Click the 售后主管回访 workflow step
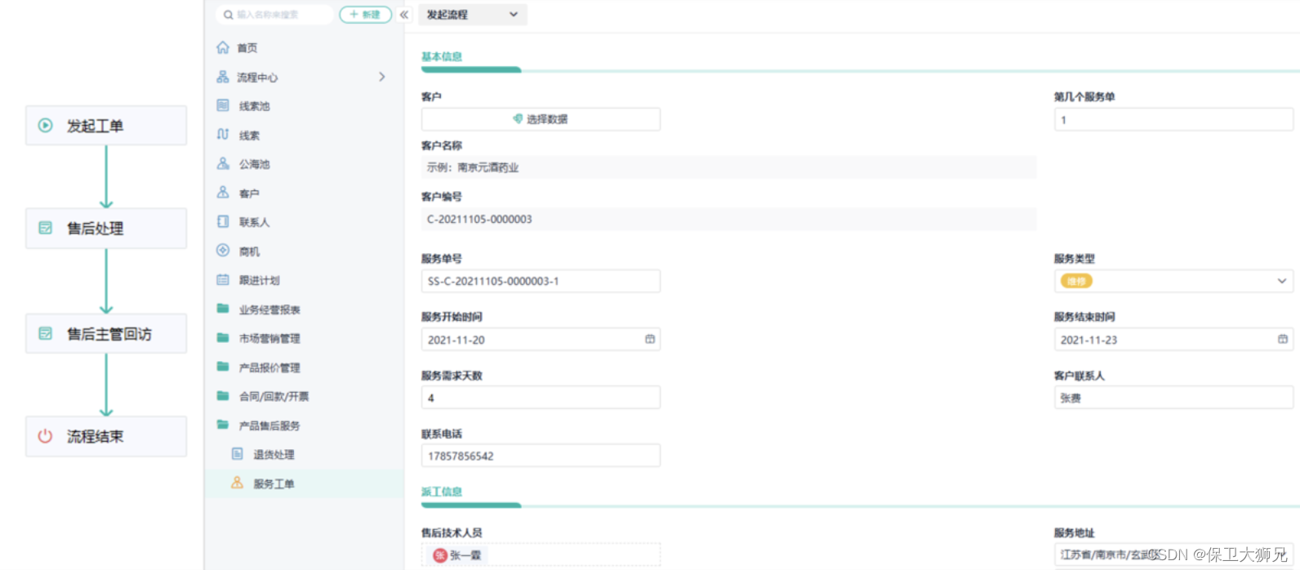1300x570 pixels. pos(106,333)
